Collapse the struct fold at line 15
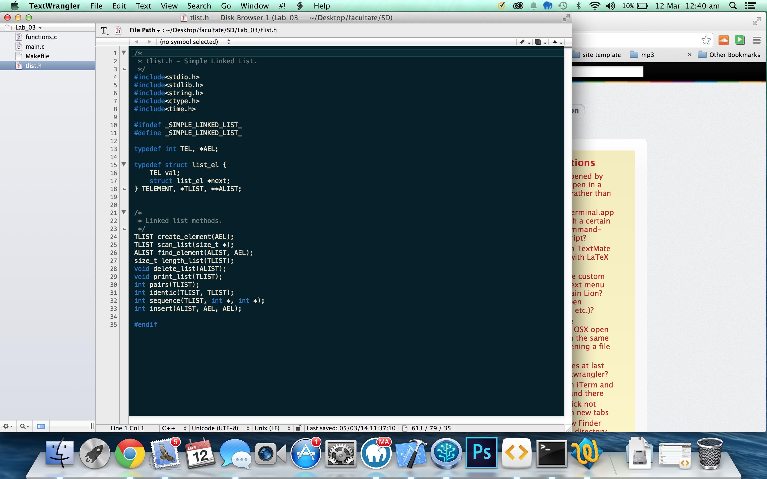This screenshot has height=479, width=767. [x=124, y=164]
